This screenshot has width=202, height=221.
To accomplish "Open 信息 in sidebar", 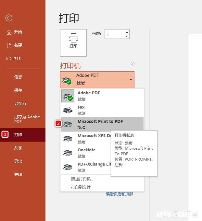I will pos(18,77).
